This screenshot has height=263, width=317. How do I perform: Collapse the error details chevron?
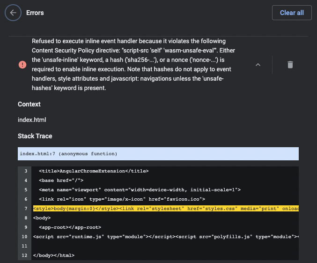click(258, 65)
